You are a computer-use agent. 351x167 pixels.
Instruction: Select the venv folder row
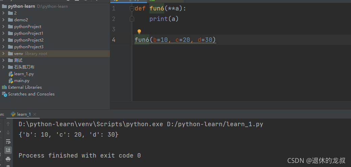point(55,54)
